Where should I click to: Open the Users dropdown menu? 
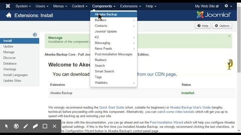tap(42, 6)
